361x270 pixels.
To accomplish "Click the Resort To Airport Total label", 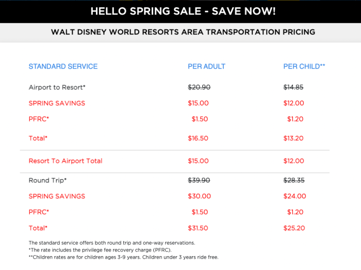I will coord(65,161).
